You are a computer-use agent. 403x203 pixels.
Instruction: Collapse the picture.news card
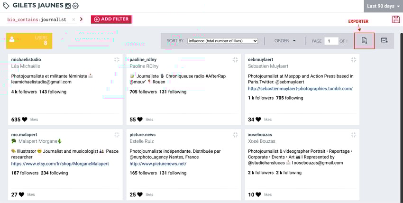[235, 135]
